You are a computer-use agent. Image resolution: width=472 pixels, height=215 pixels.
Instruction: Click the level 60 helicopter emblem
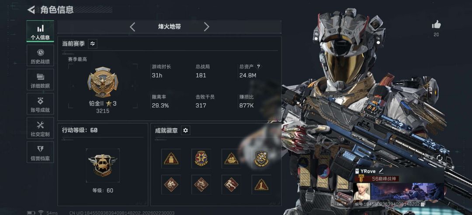tap(103, 166)
